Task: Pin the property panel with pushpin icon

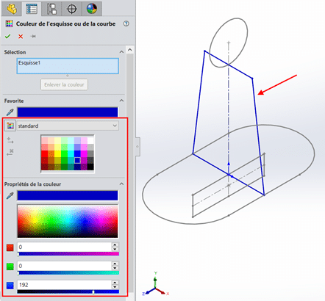Action: click(x=33, y=37)
